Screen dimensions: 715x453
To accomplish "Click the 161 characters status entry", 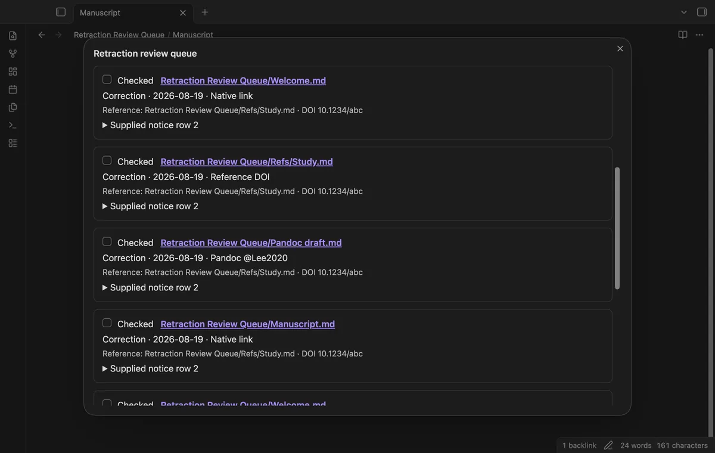I will click(682, 445).
